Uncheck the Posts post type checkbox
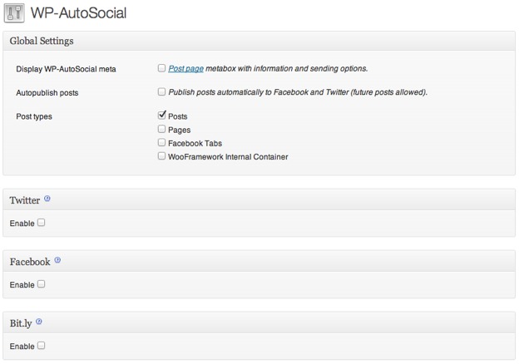This screenshot has width=519, height=364. click(x=161, y=116)
